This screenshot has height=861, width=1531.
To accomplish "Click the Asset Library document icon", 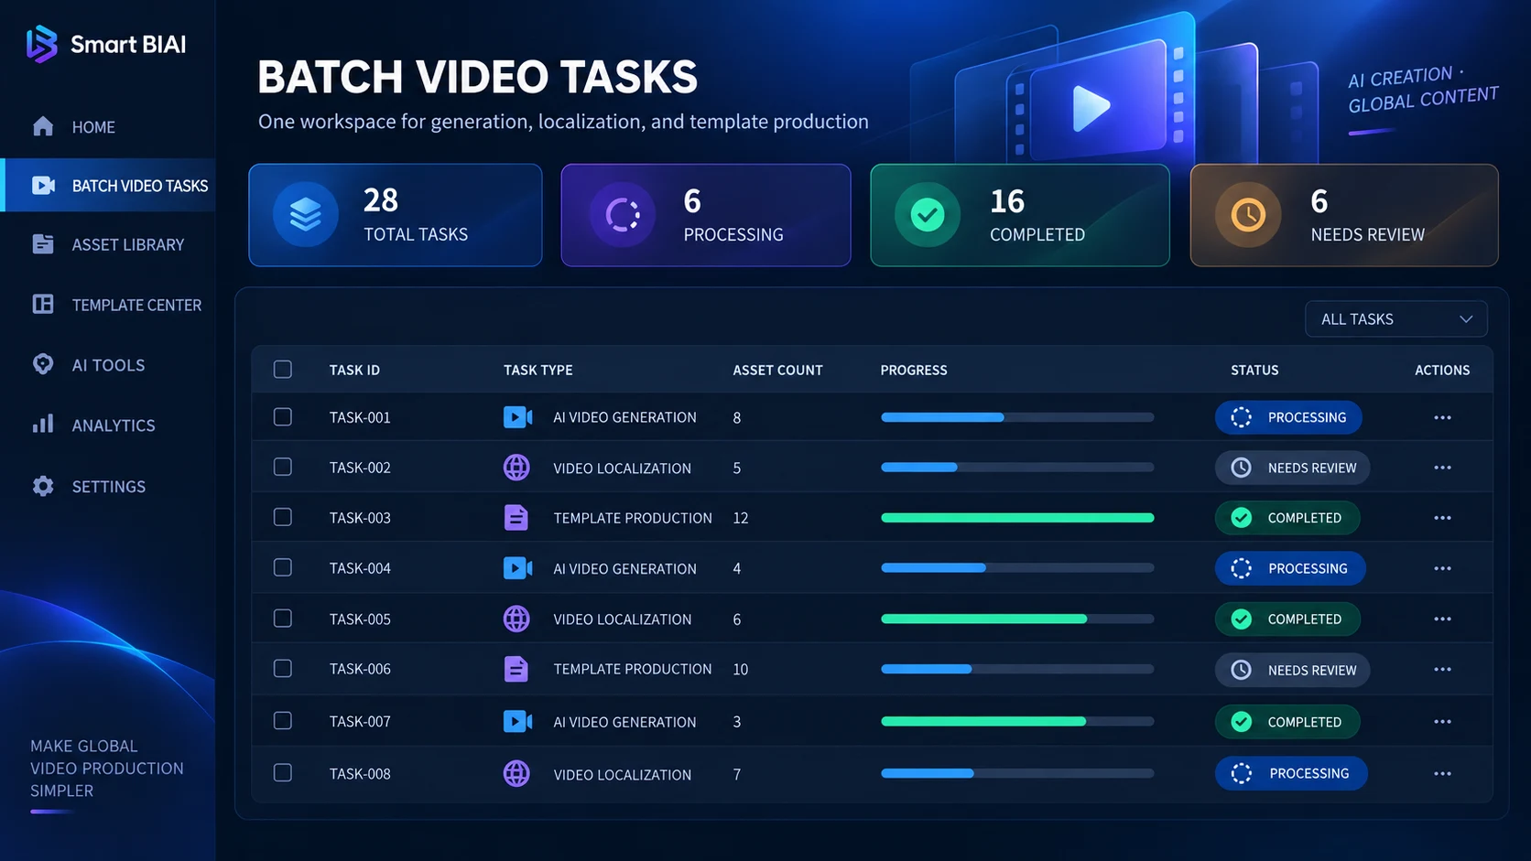I will [43, 244].
